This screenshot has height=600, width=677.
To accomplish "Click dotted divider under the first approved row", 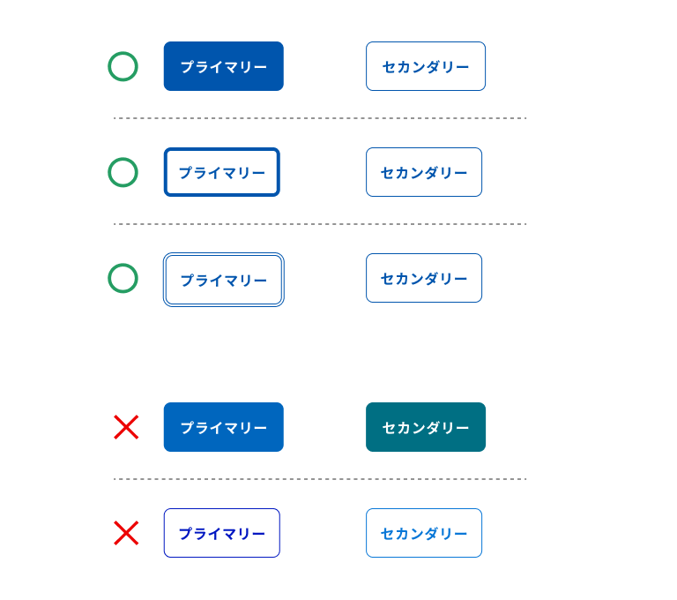I will click(x=320, y=118).
